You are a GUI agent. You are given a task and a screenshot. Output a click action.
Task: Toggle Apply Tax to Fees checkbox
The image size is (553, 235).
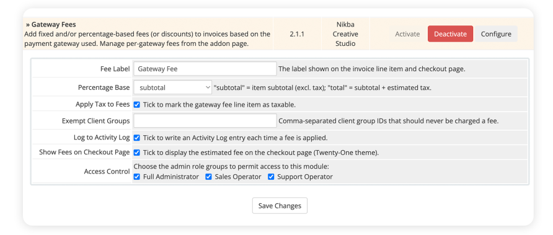pos(137,104)
